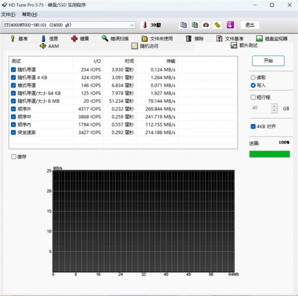Click the 测试 column header
Viewport: 298px width, 296px height.
point(41,61)
